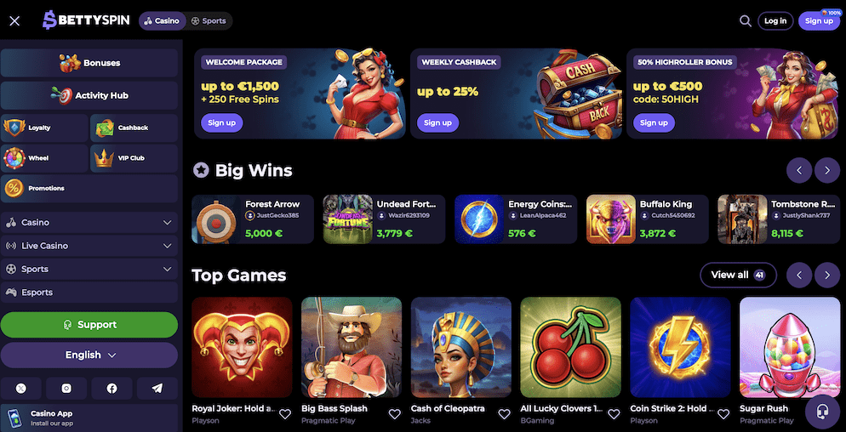
Task: Expand the Live Casino sidebar section
Action: [x=89, y=246]
